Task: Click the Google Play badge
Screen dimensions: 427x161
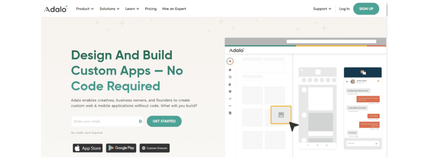Action: (x=121, y=148)
